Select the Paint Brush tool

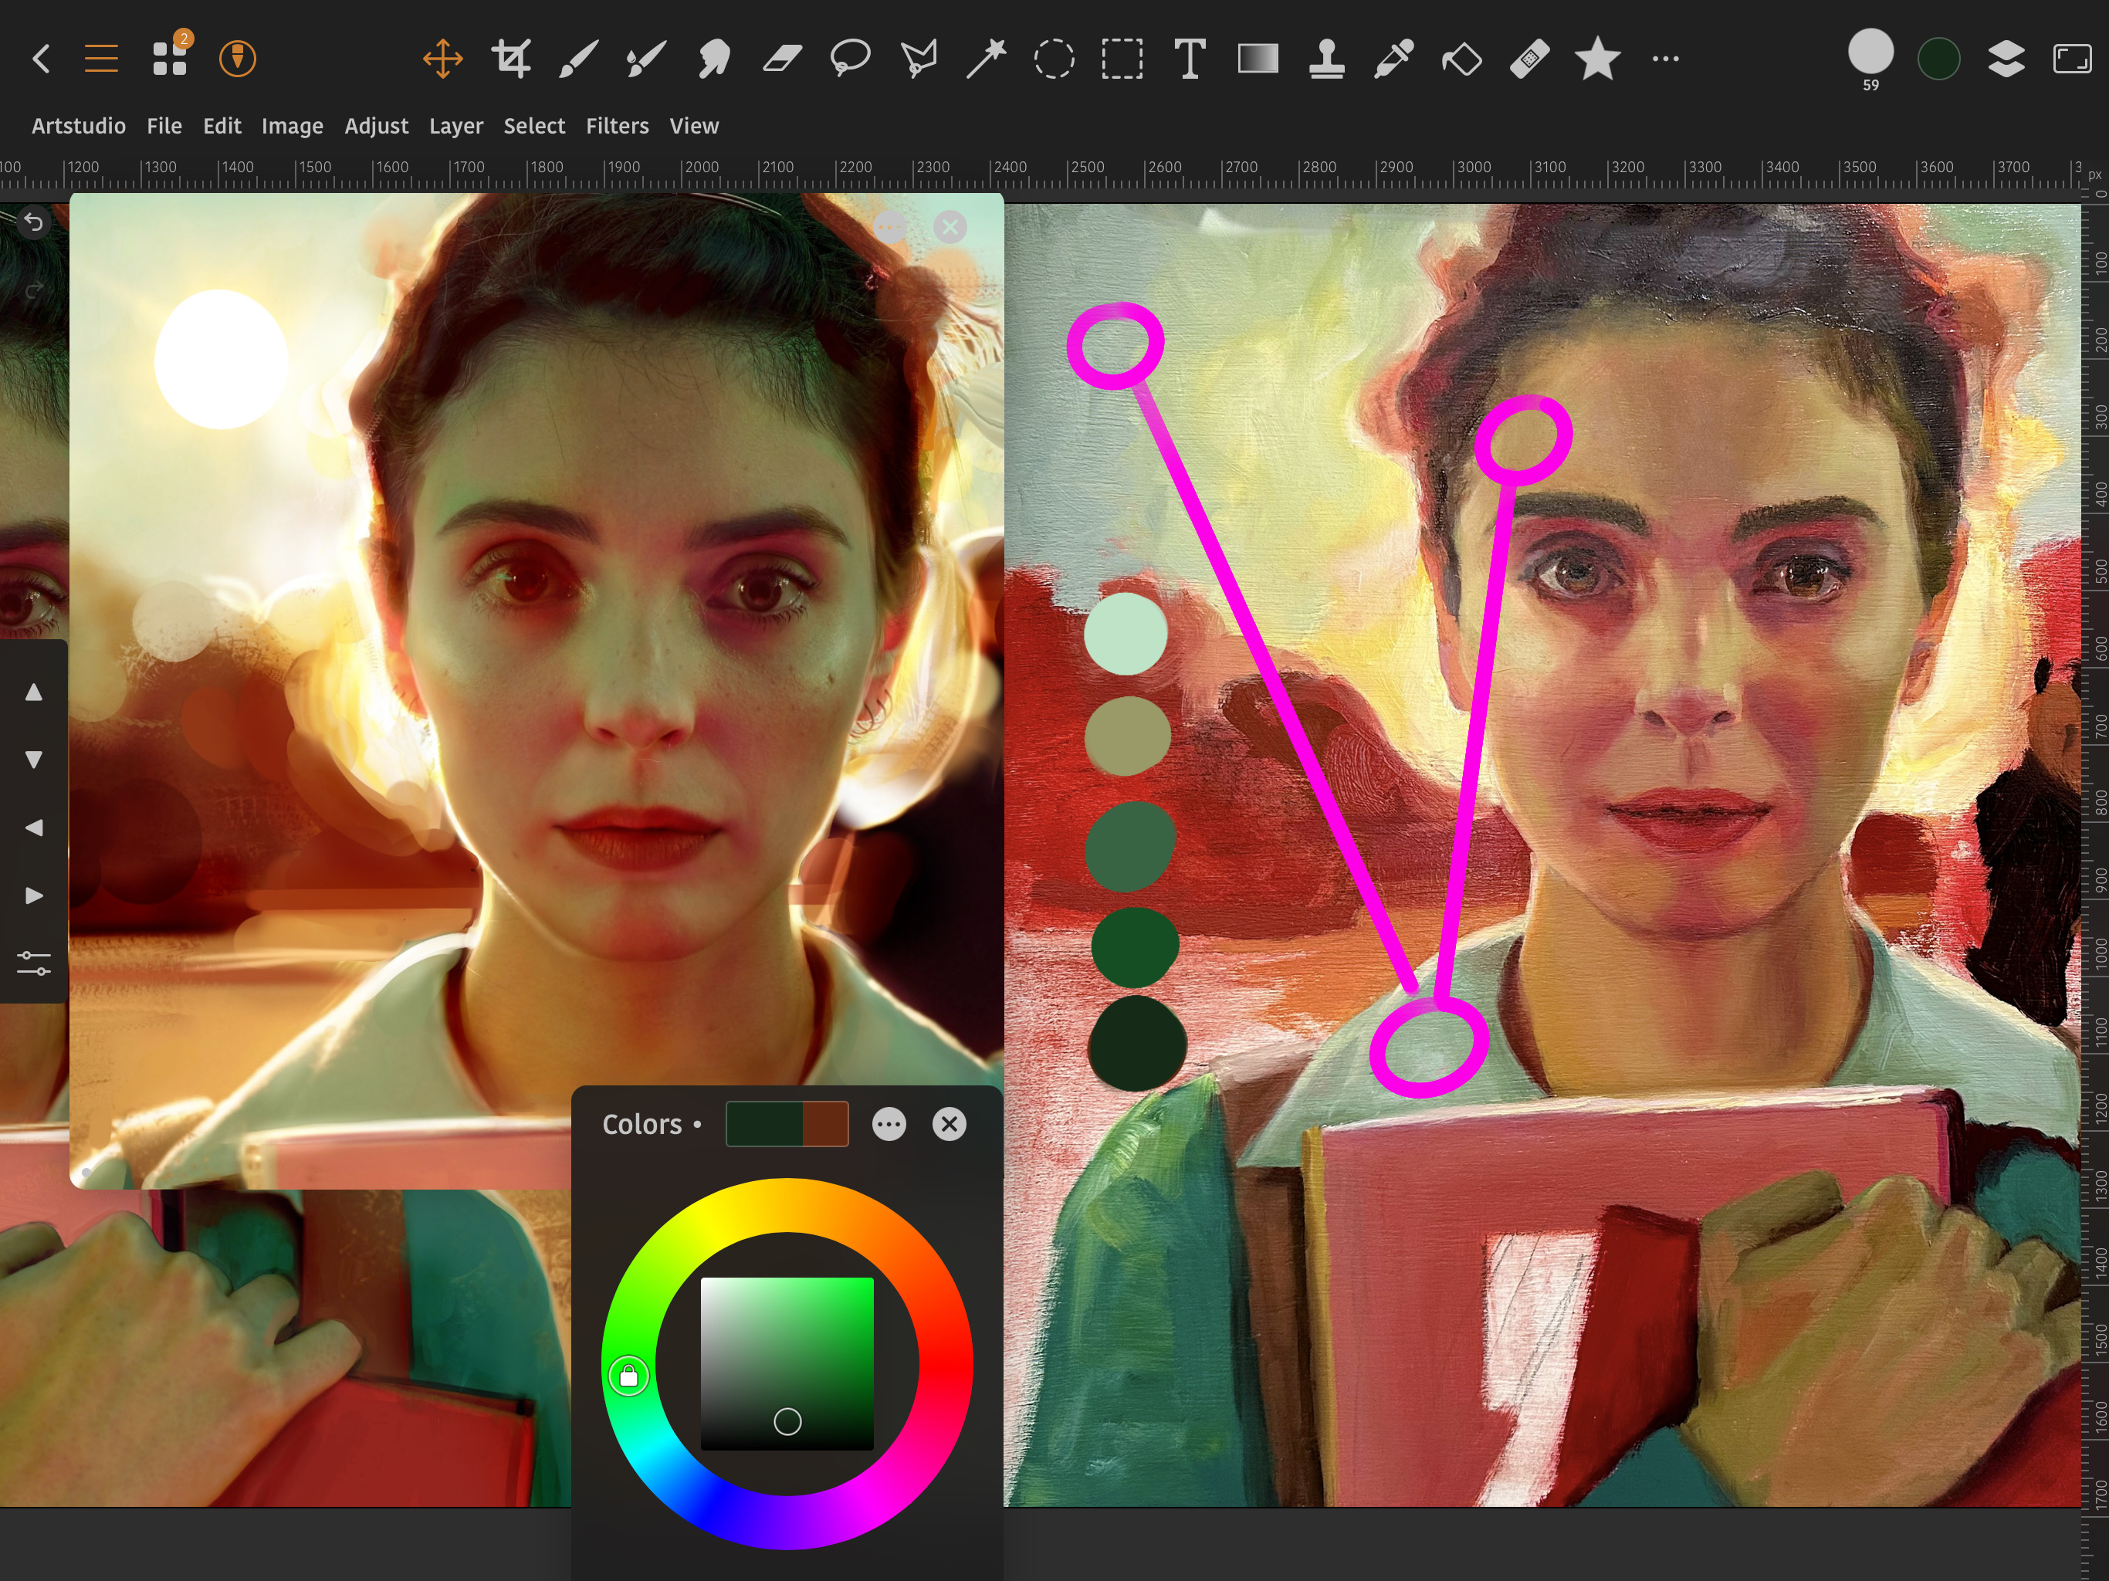point(577,59)
